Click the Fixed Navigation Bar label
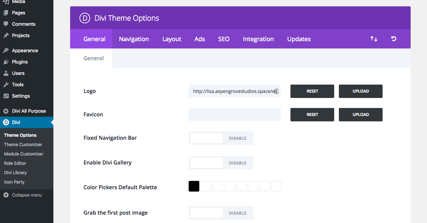Image resolution: width=427 pixels, height=223 pixels. [110, 138]
